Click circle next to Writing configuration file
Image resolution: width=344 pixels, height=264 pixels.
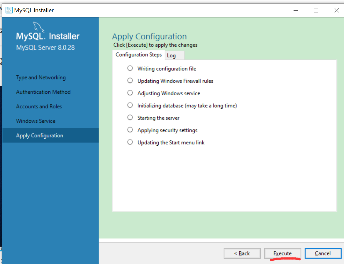click(x=130, y=68)
